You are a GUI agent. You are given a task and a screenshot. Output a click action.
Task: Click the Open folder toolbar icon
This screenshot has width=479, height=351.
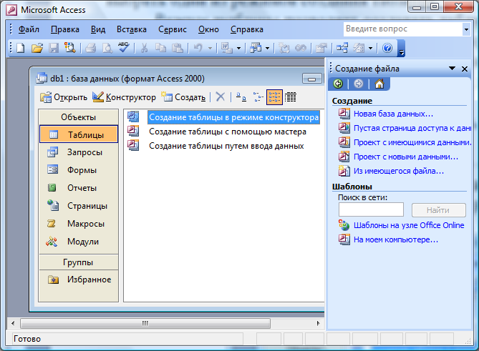tap(37, 48)
